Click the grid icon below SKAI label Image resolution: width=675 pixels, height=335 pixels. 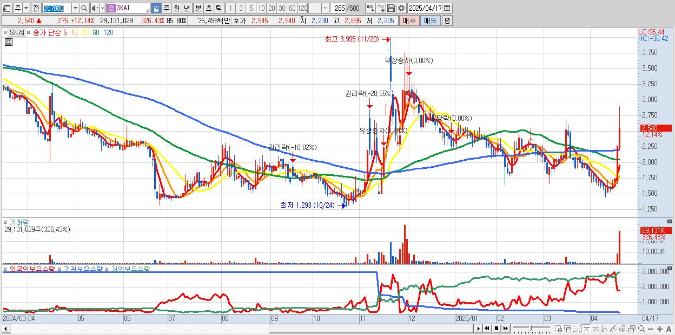8,42
